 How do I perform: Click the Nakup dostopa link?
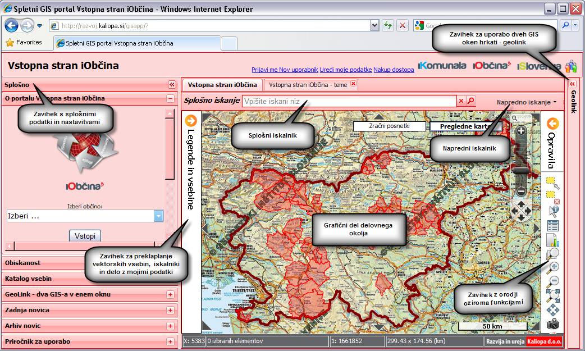pyautogui.click(x=394, y=70)
